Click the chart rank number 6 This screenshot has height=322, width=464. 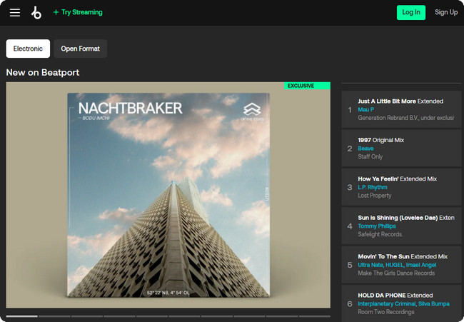(x=350, y=304)
